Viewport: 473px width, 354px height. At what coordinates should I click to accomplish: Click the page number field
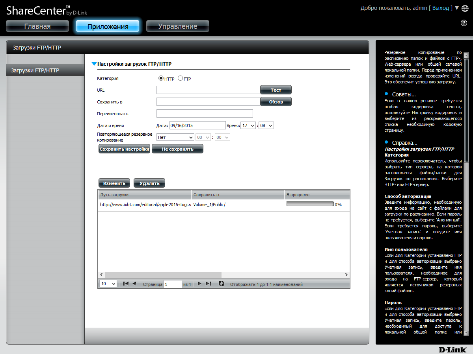[173, 284]
